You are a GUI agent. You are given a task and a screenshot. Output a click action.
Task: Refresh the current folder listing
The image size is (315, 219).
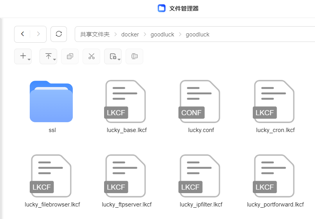59,34
